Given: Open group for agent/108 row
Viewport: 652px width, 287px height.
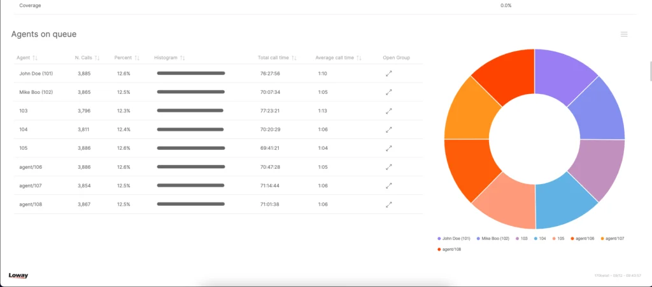Looking at the screenshot, I should pos(389,204).
